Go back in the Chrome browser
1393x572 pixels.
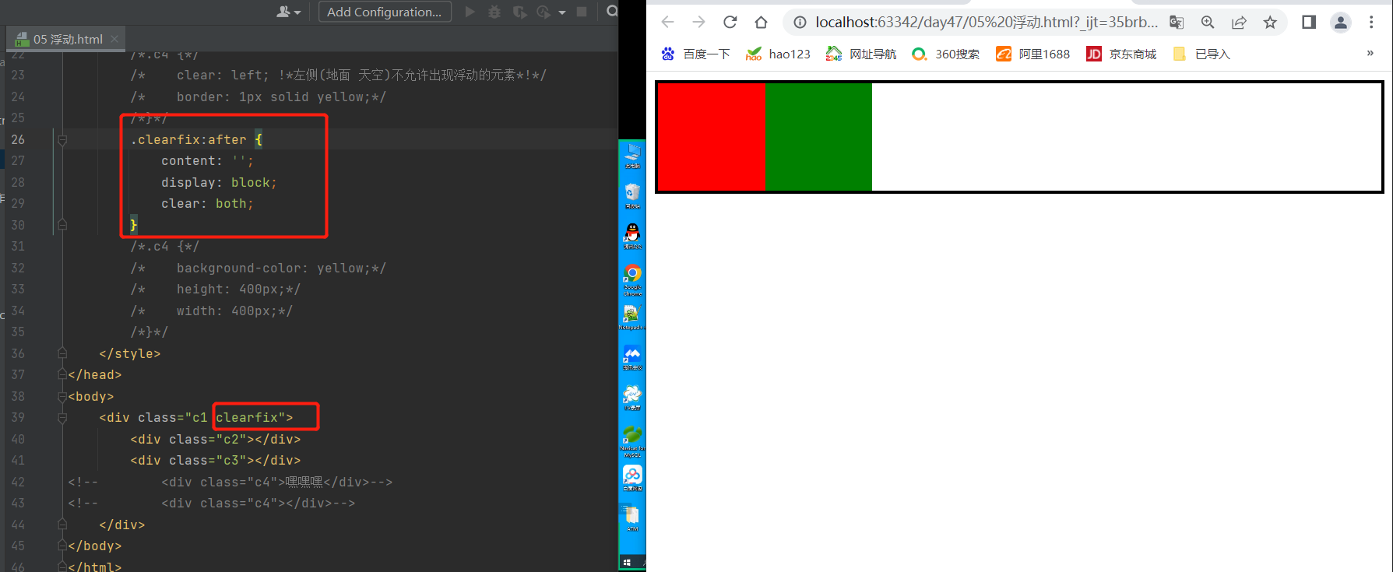click(667, 22)
